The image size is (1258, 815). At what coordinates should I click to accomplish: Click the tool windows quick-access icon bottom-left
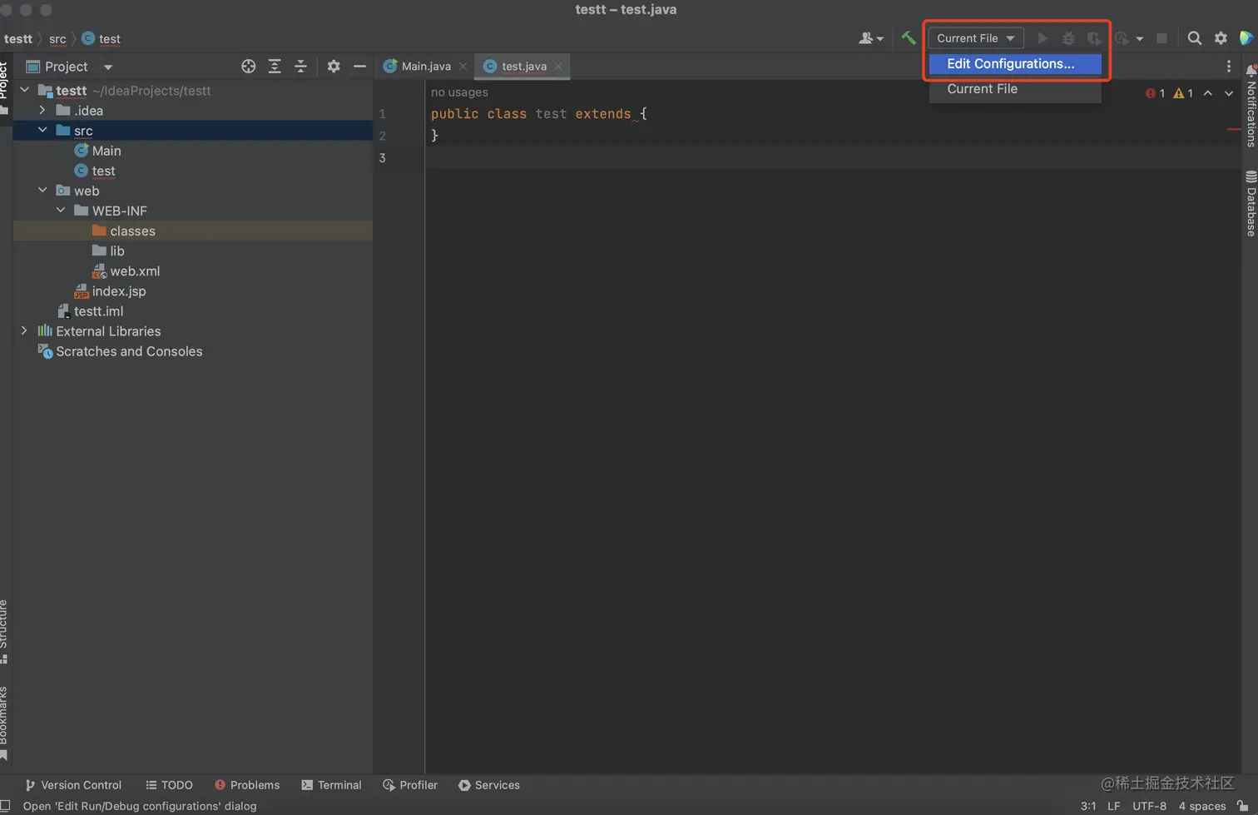pyautogui.click(x=5, y=806)
